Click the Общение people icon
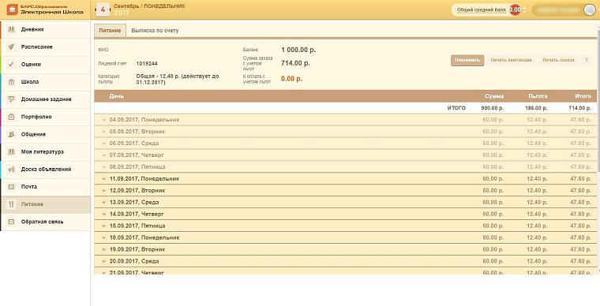The image size is (600, 306). pyautogui.click(x=12, y=135)
